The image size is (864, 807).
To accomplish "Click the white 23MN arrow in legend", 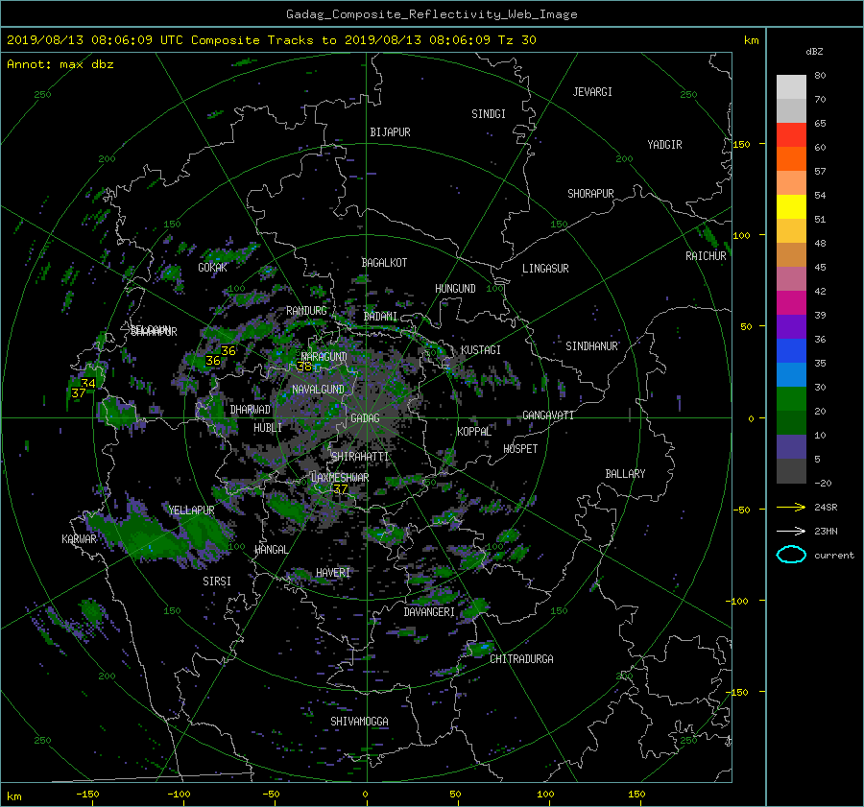I will pyautogui.click(x=791, y=531).
